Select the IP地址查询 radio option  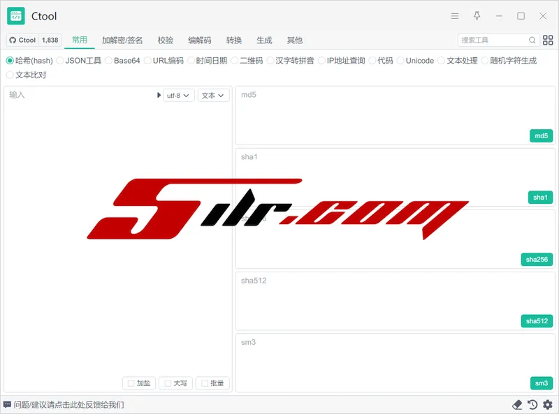[342, 61]
